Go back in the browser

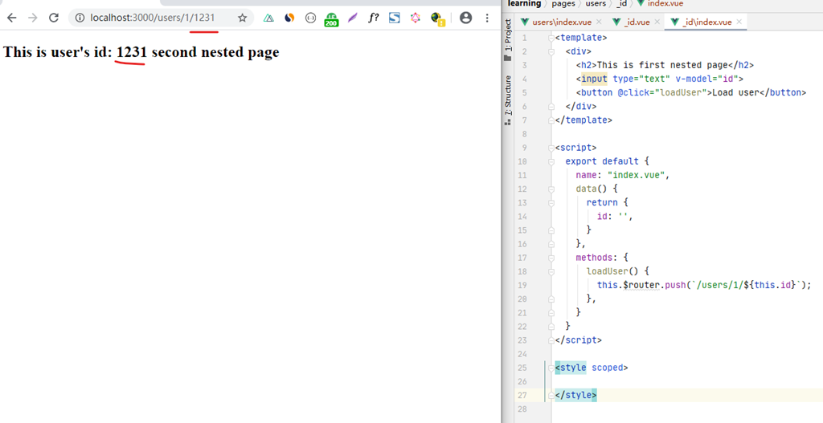pos(11,18)
